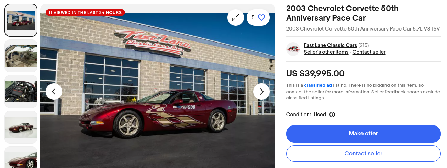This screenshot has width=447, height=168.
Task: Open the Fast Lane Classic Cars seller link
Action: click(331, 45)
